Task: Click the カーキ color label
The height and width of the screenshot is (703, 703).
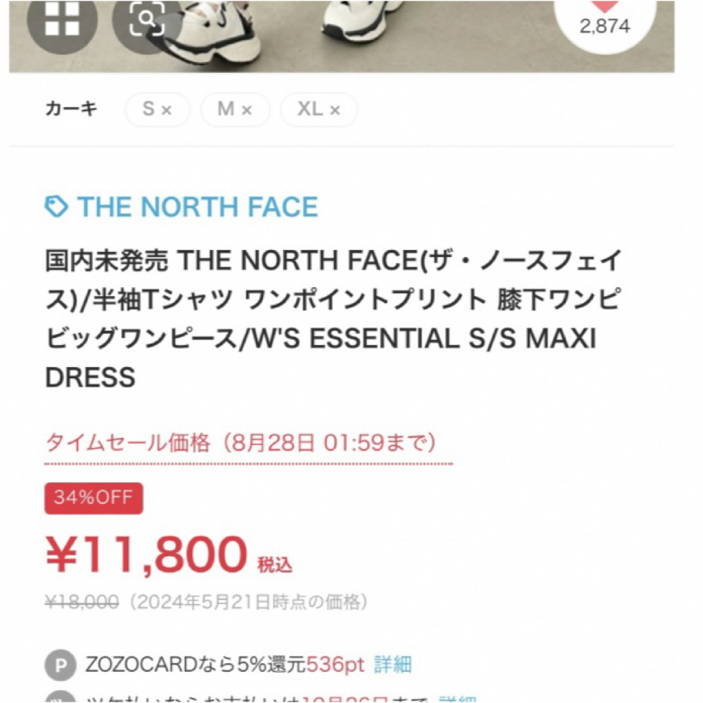Action: [72, 109]
